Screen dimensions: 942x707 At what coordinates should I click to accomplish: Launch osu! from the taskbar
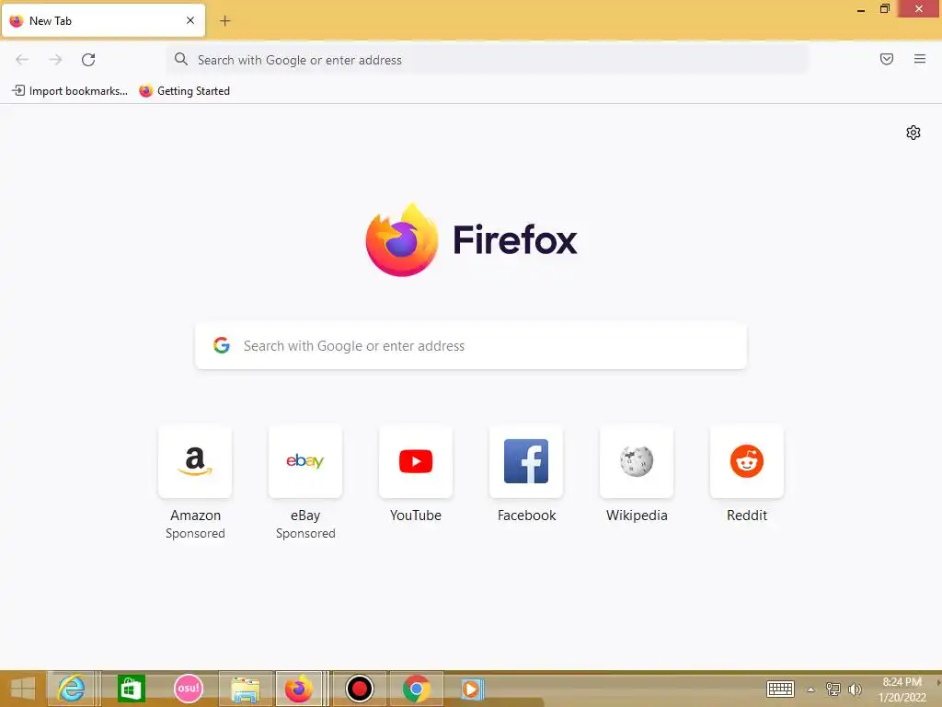(188, 689)
